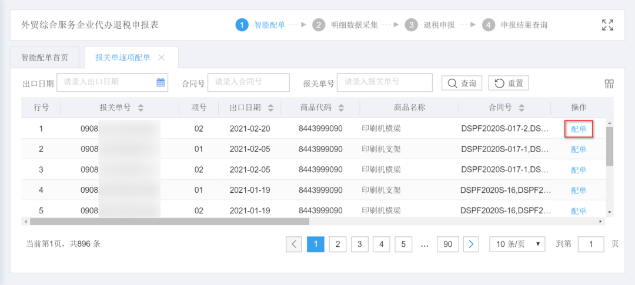Click the 报关单号 input field
This screenshot has height=285, width=635.
385,83
